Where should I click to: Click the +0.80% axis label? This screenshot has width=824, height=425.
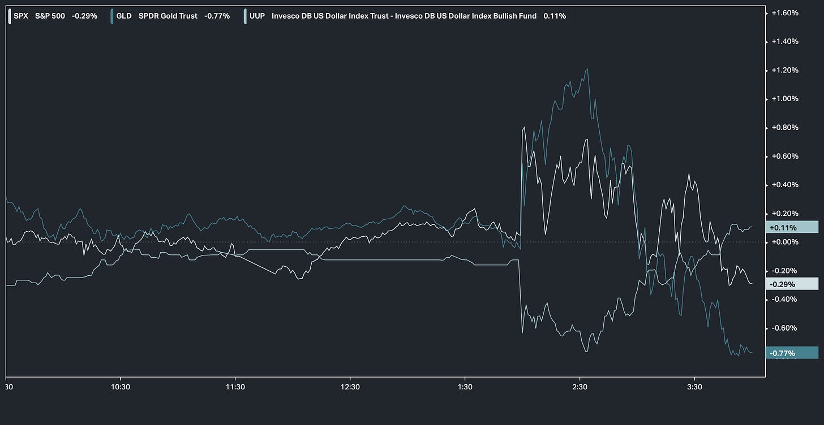tap(785, 128)
